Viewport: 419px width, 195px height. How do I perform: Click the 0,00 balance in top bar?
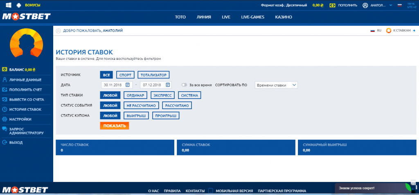318,5
